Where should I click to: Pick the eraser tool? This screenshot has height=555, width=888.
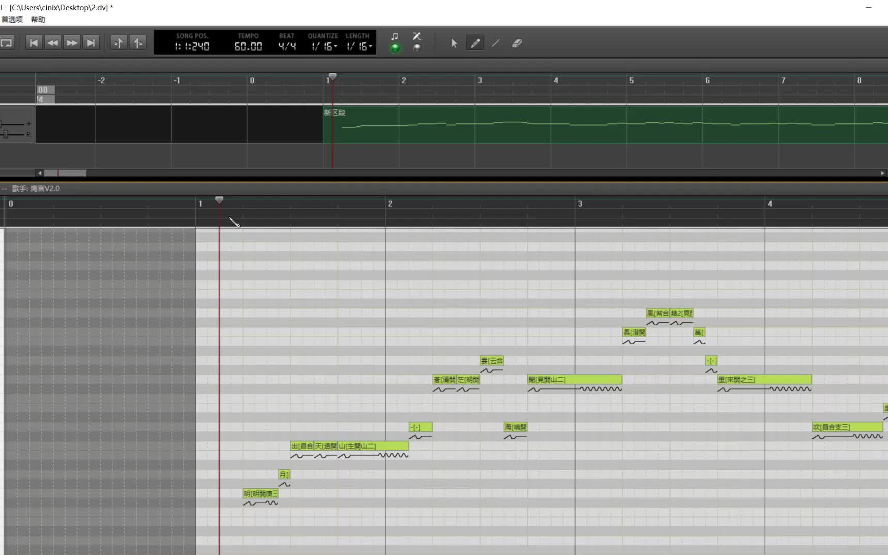(x=517, y=44)
